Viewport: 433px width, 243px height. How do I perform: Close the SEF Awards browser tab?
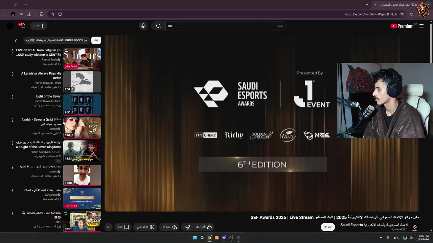coord(375,5)
